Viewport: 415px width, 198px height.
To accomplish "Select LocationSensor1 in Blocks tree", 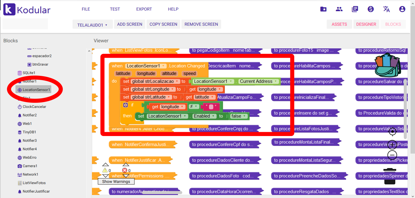I will [34, 90].
